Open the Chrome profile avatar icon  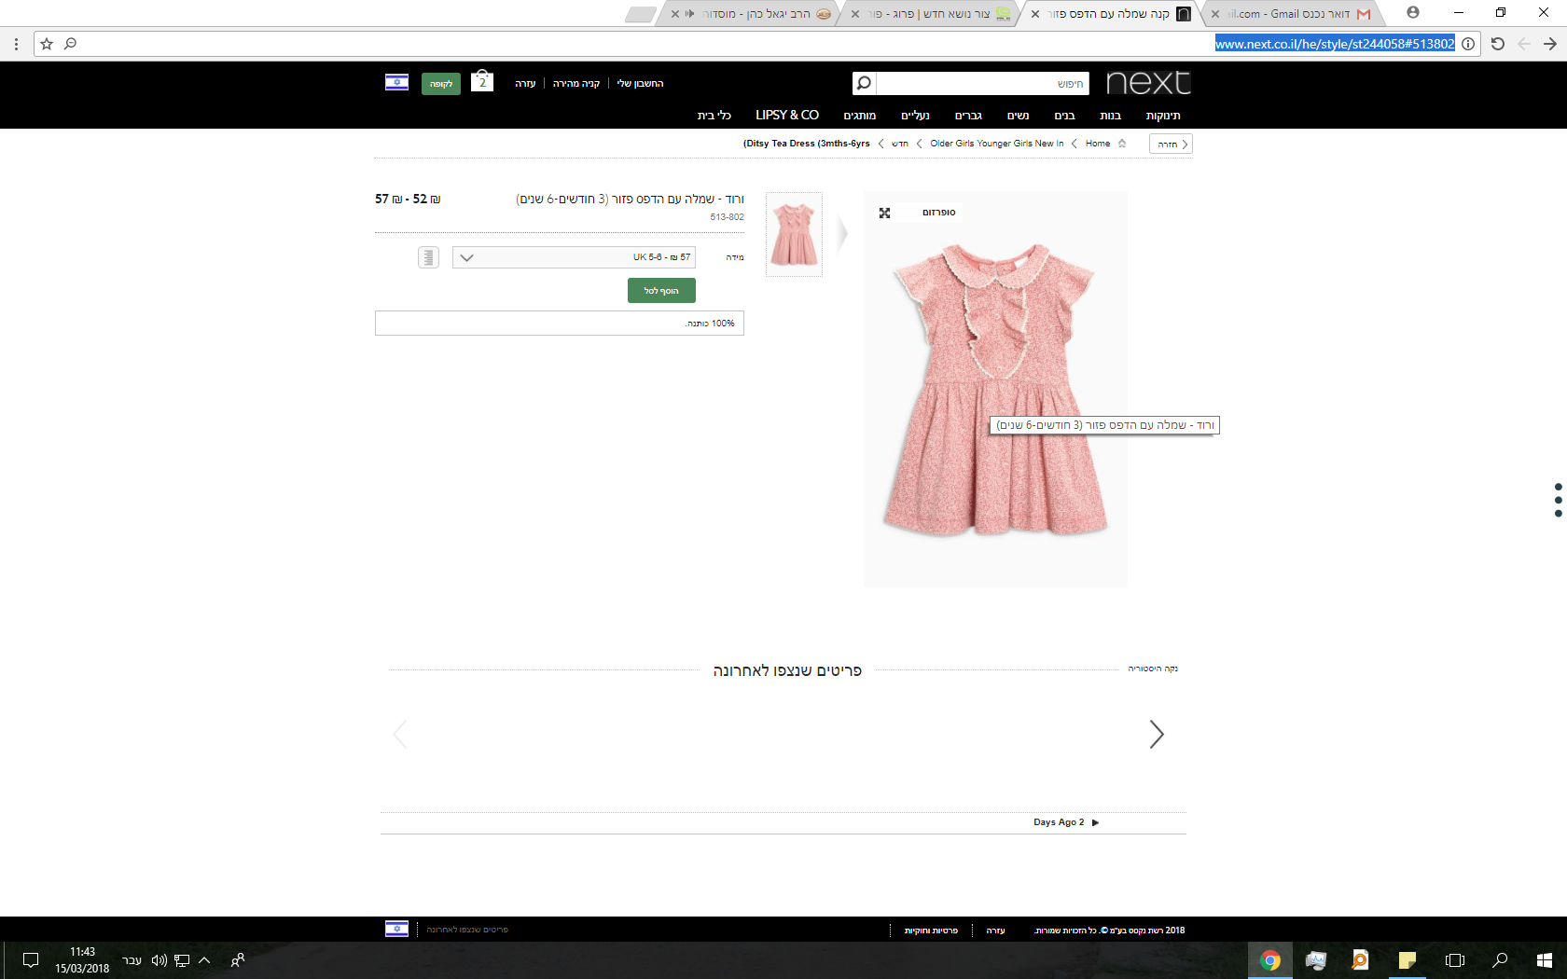(1413, 13)
